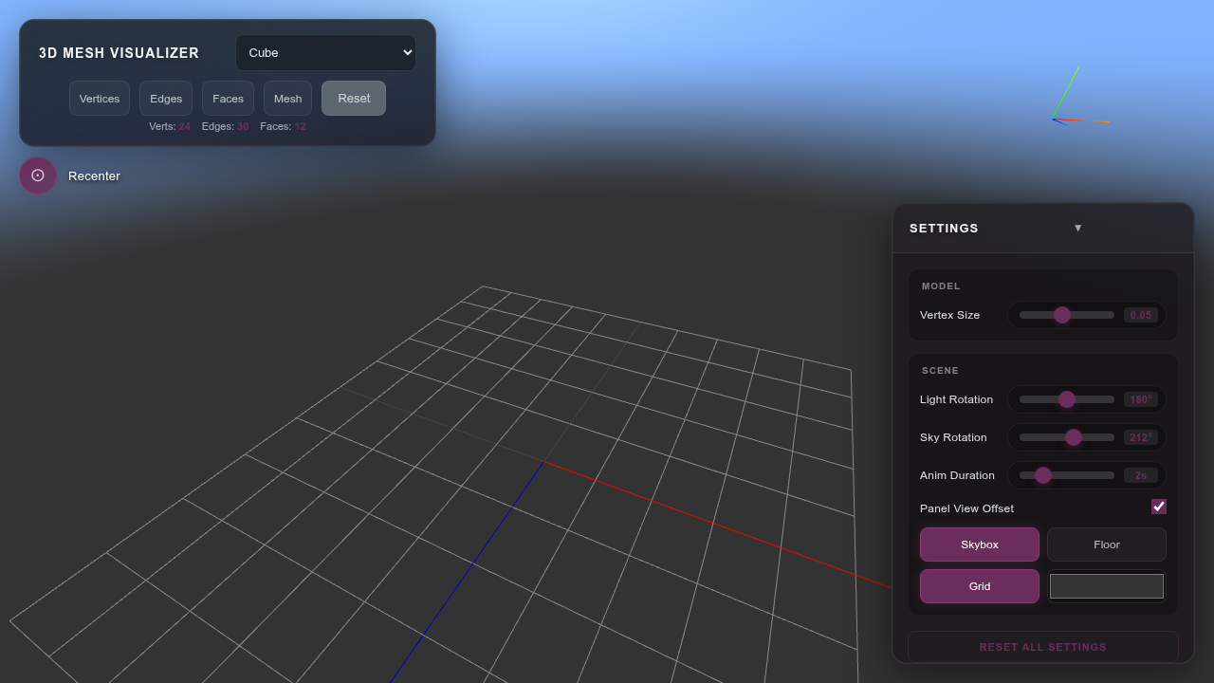The width and height of the screenshot is (1214, 683).
Task: Turn off the Grid toggle button
Action: point(980,586)
